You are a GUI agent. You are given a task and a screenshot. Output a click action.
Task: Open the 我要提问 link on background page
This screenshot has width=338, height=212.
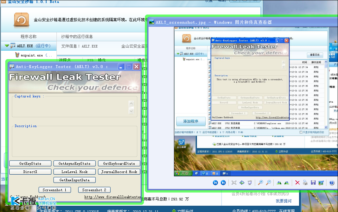click(x=284, y=201)
